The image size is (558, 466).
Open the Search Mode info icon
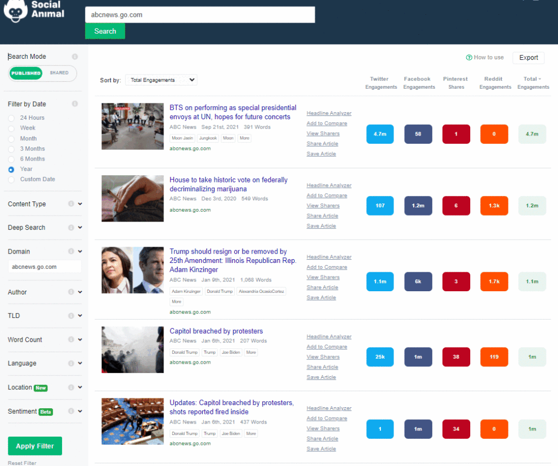click(x=75, y=57)
